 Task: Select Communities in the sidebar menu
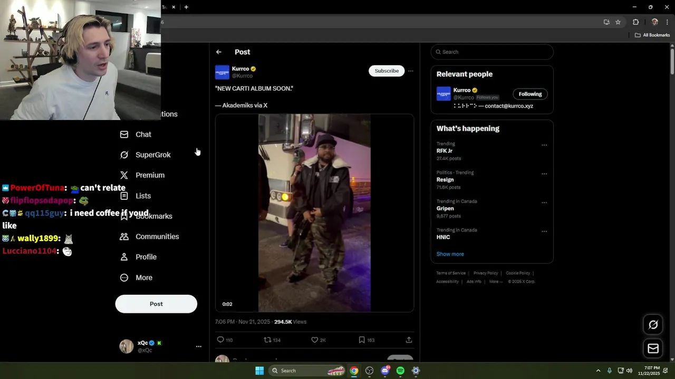click(x=157, y=236)
